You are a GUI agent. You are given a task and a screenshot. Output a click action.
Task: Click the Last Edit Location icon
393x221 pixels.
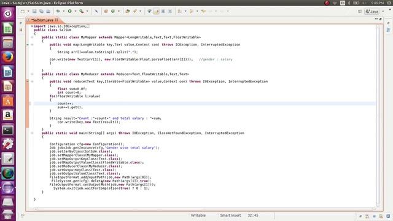coord(203,11)
